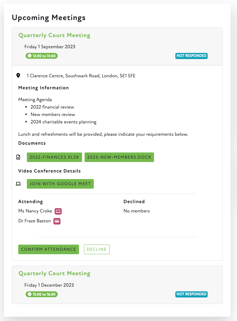
Task: Click attendee name Ms Nancy Croke
Action: [35, 211]
